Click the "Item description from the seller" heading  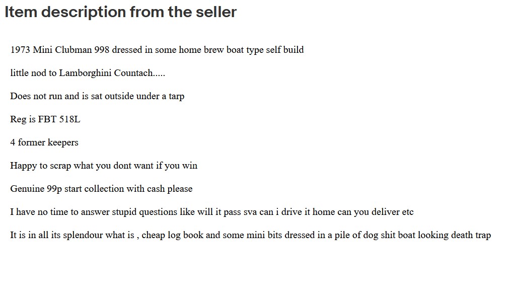pos(120,12)
